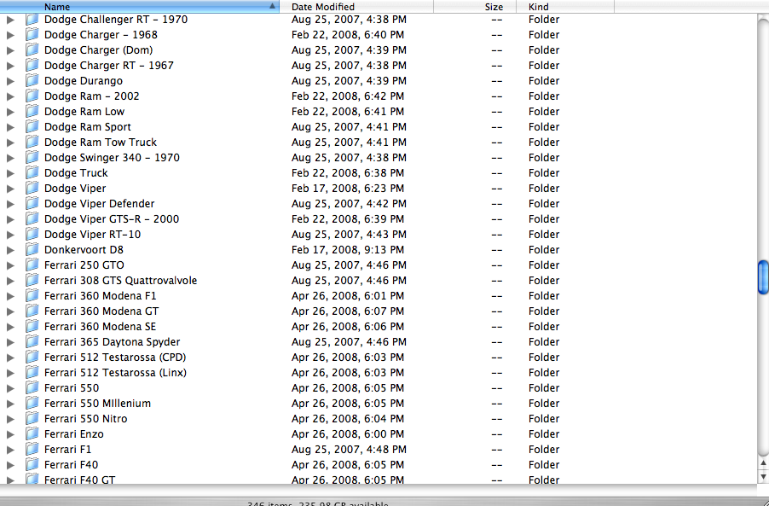Screen dimensions: 769x506
Task: Select the Dodge Truck folder icon
Action: pyautogui.click(x=32, y=172)
